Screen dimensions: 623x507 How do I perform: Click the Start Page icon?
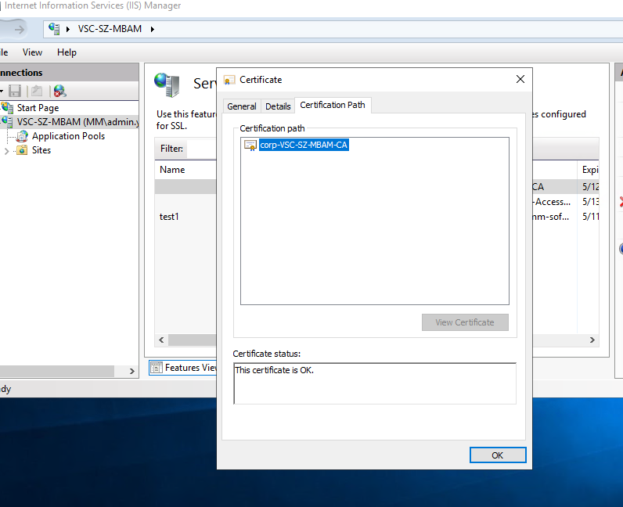click(7, 107)
